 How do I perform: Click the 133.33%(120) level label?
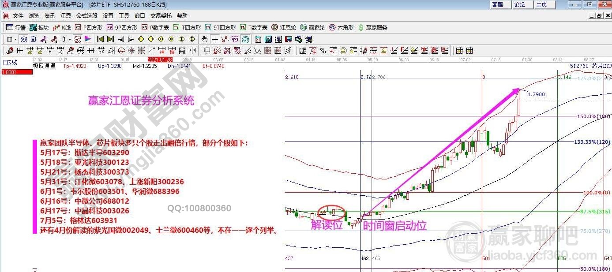point(592,142)
